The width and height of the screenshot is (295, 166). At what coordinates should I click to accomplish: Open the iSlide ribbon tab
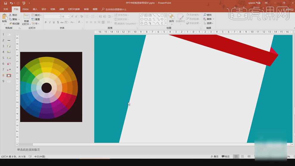25,9
